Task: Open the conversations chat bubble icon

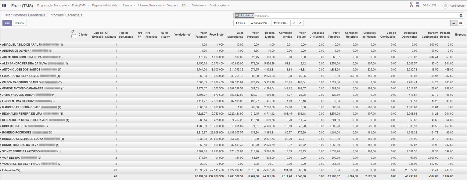Action: pyautogui.click(x=418, y=5)
